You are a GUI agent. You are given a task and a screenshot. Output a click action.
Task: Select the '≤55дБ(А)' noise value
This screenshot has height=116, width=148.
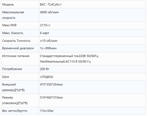(x=47, y=77)
